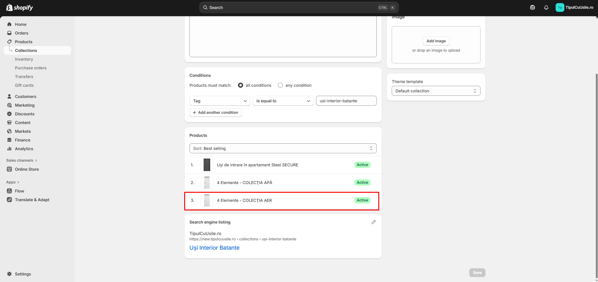Open the Analytics menu item
The height and width of the screenshot is (282, 598).
pos(24,149)
